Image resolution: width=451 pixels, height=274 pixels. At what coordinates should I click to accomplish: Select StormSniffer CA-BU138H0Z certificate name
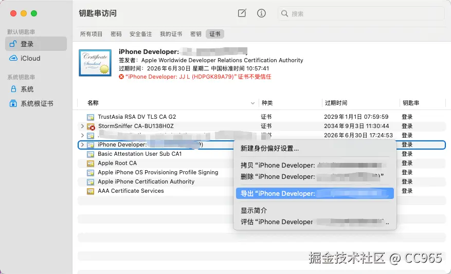(x=136, y=126)
